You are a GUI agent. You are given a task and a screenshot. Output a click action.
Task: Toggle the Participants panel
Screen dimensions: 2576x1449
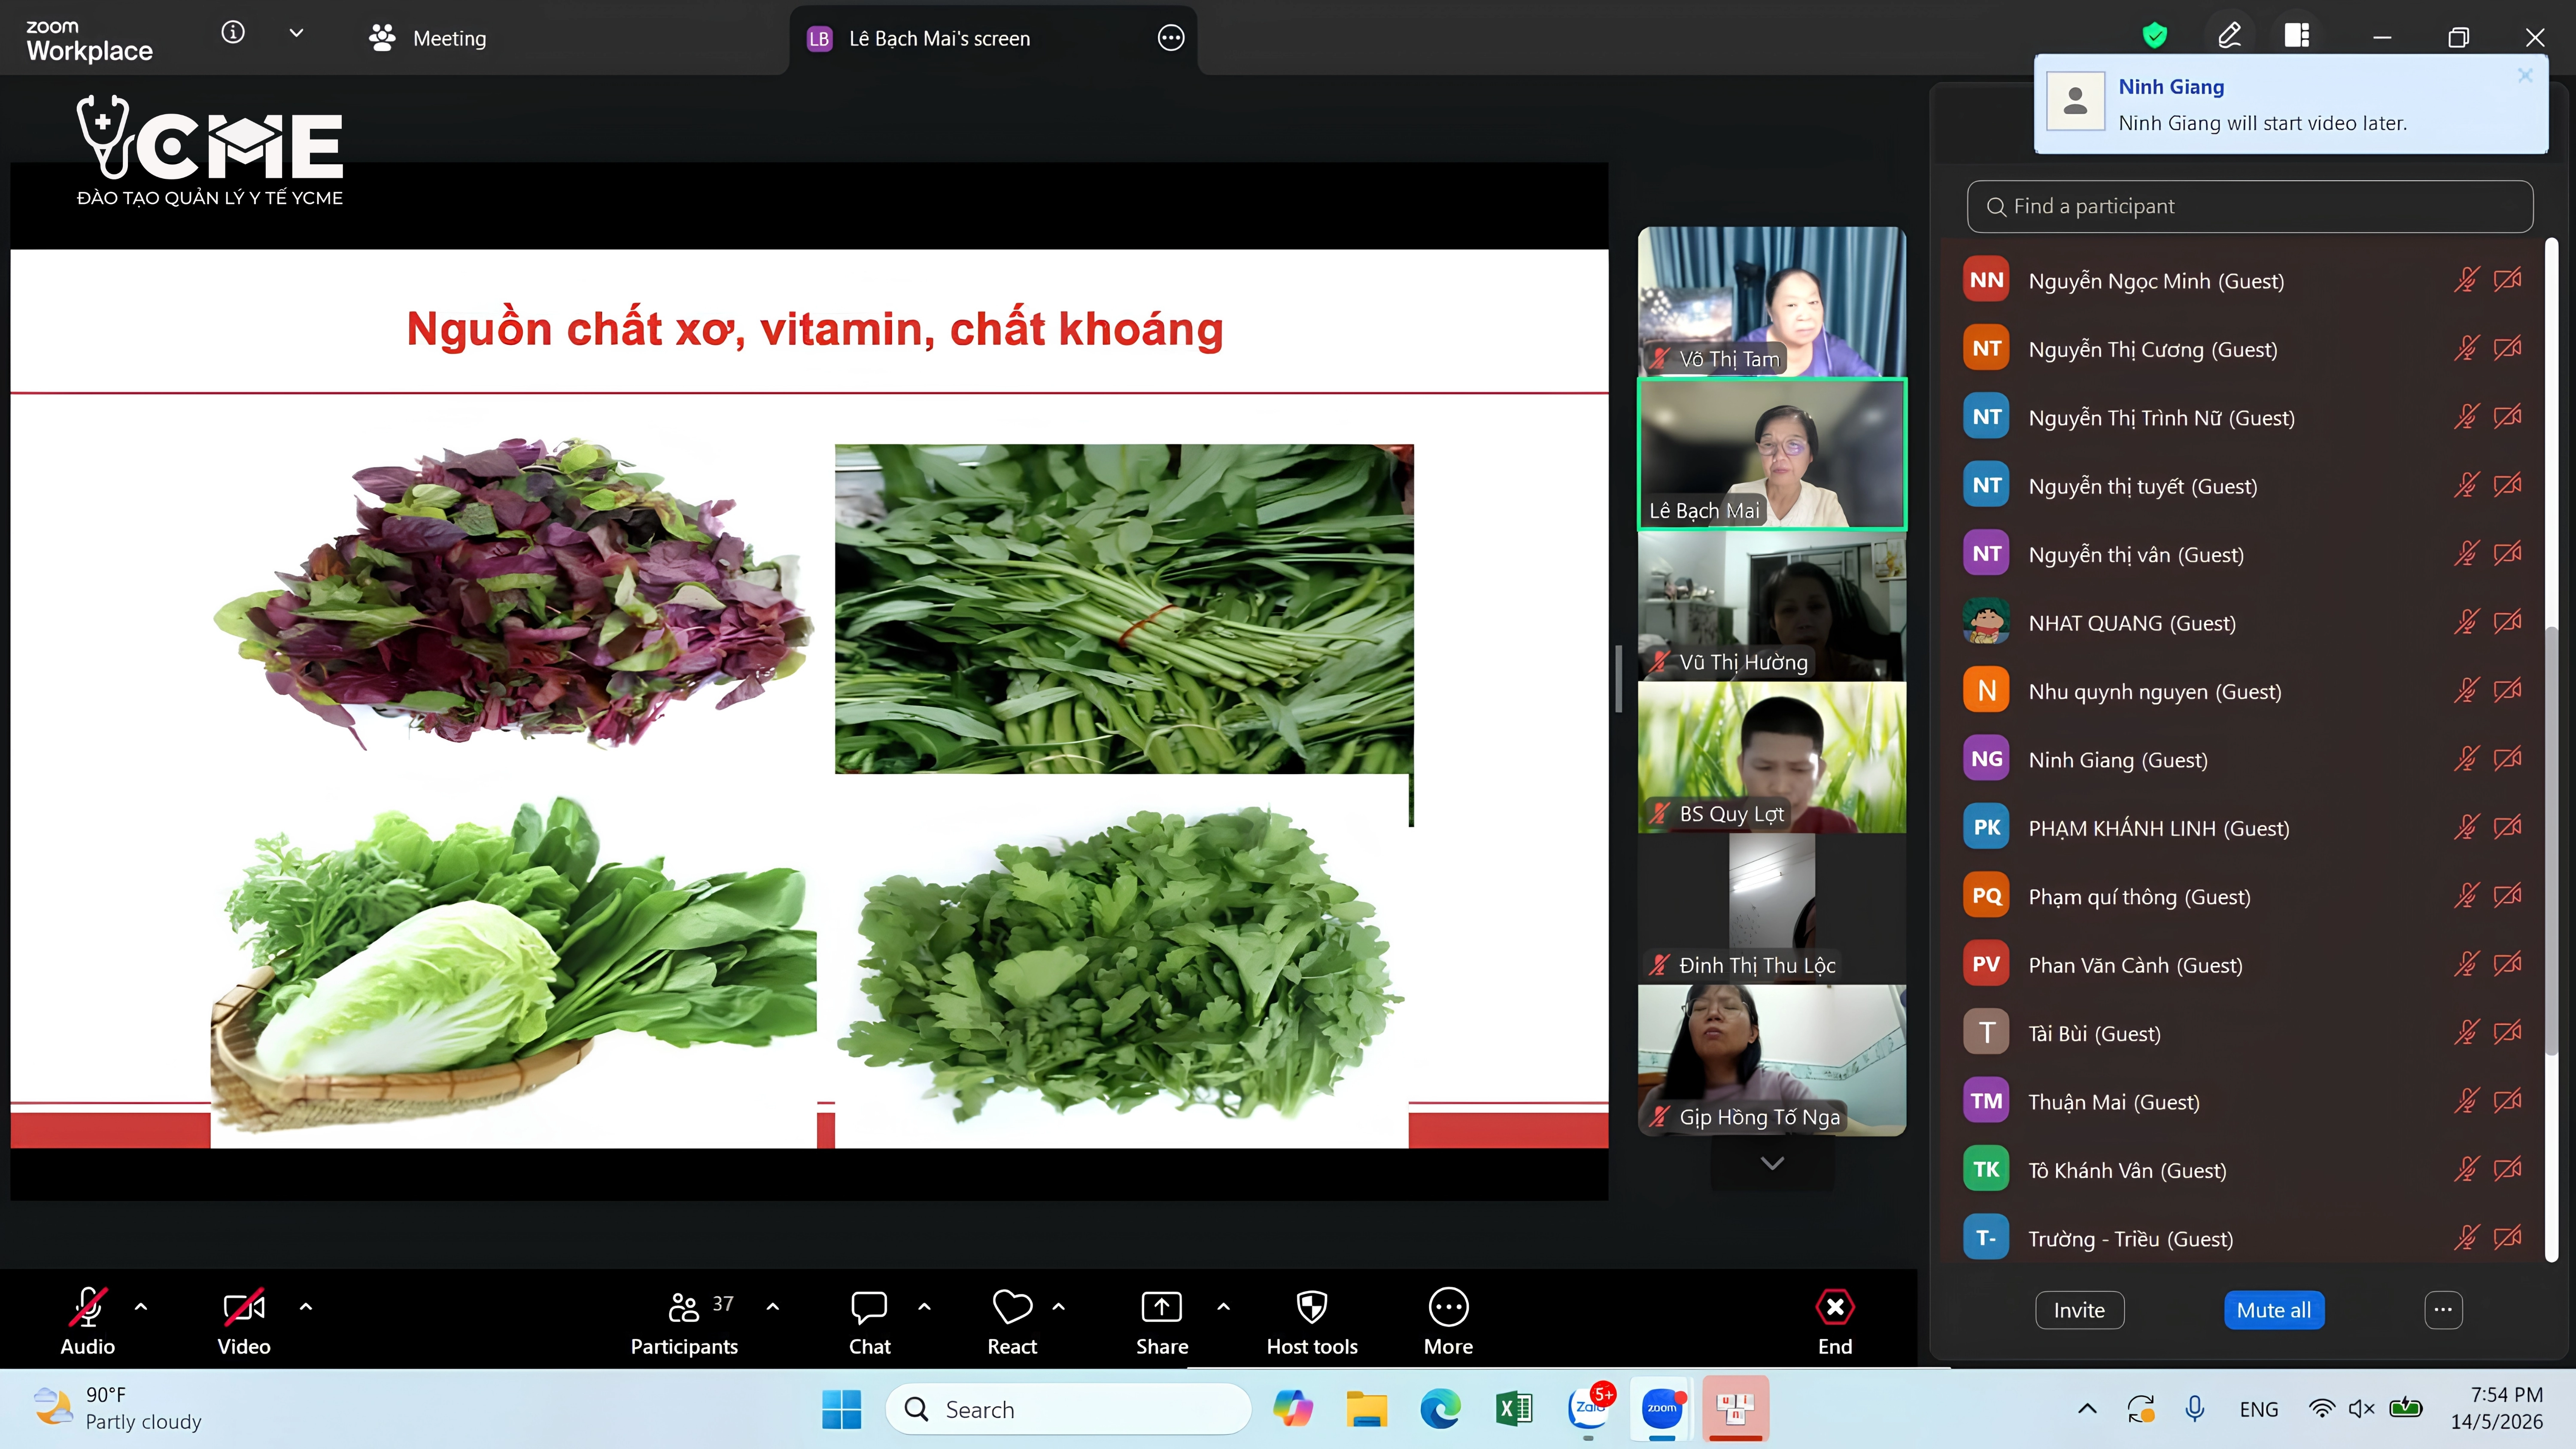[685, 1320]
